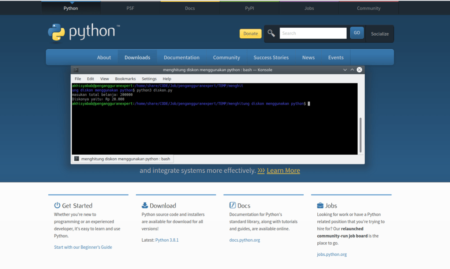Click the magnifying glass search icon
450x269 pixels.
(271, 33)
